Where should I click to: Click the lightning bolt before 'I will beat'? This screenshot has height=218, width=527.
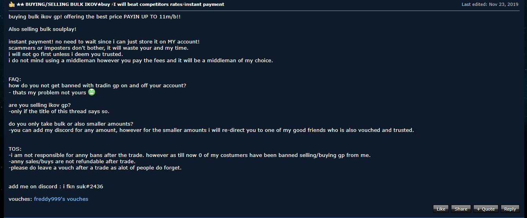point(112,4)
